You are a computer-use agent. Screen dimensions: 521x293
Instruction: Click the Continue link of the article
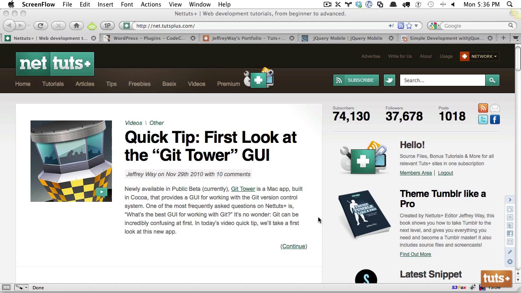293,246
